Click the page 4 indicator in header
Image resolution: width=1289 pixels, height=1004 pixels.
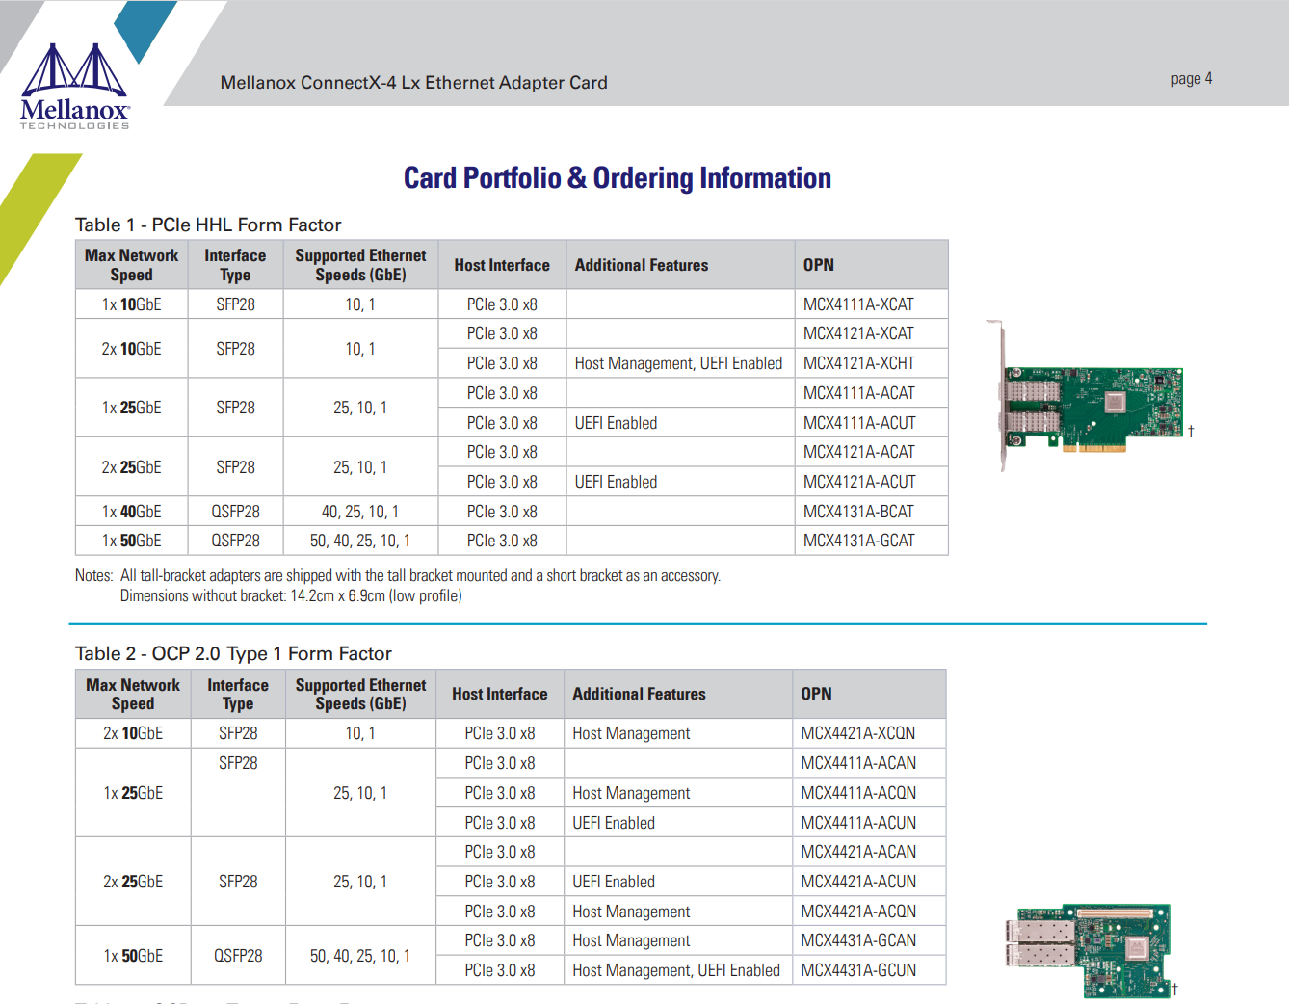click(x=1191, y=79)
